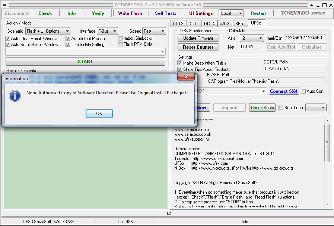The height and width of the screenshot is (226, 334).
Task: Click the notes panel scrollbar thumb
Action: [x=327, y=143]
